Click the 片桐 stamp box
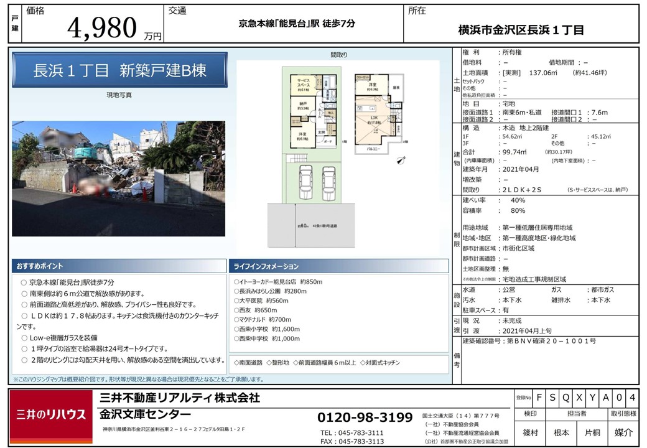This screenshot has height=448, width=647. coord(592,432)
